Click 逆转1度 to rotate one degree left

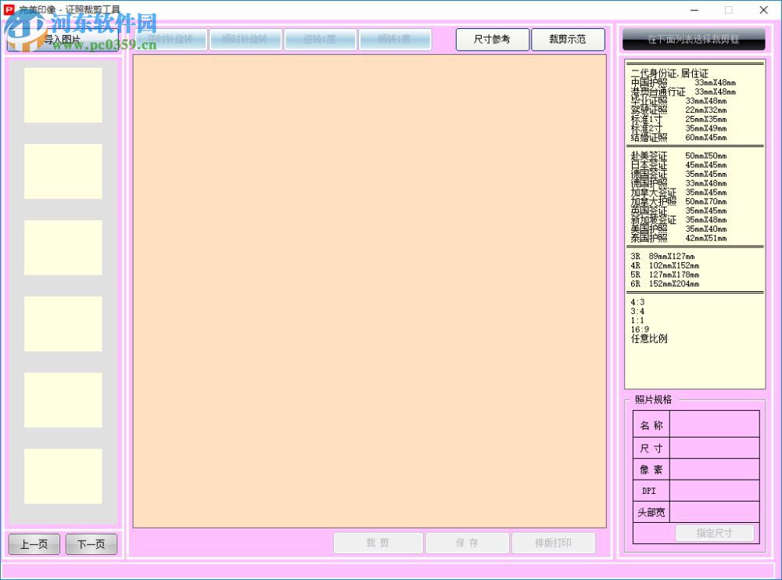(320, 39)
